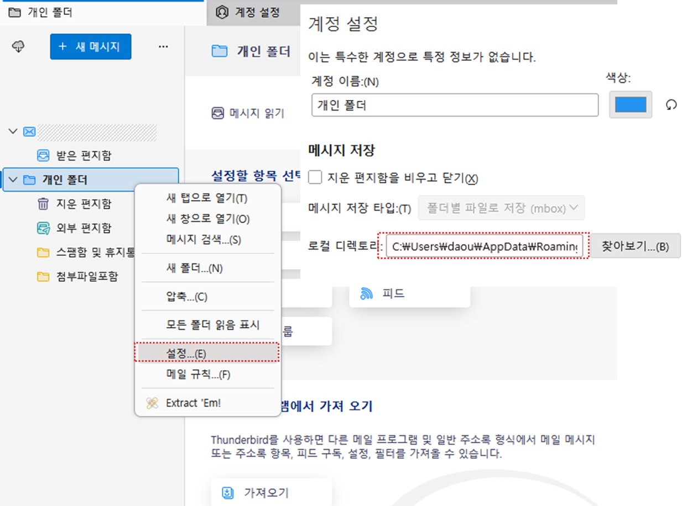Click the cloud download get messages icon
The width and height of the screenshot is (687, 506).
pos(18,47)
